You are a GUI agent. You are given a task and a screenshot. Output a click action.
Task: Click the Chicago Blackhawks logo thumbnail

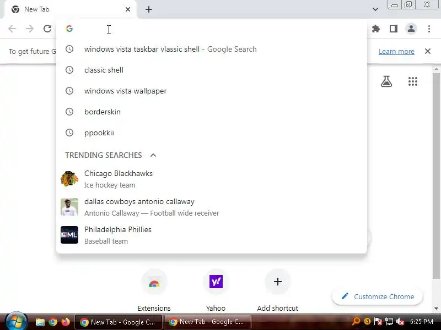[x=69, y=179]
